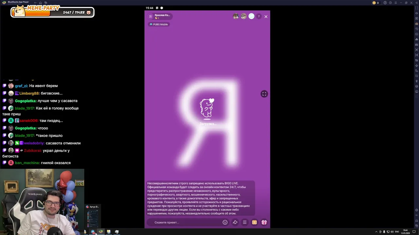This screenshot has width=419, height=235.
Task: Rotate screen via sidebar phone icon
Action: [417, 70]
